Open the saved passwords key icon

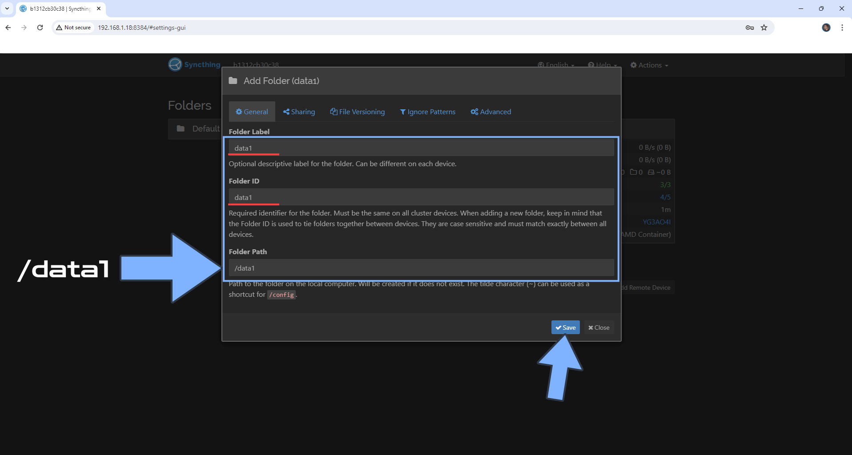(750, 28)
